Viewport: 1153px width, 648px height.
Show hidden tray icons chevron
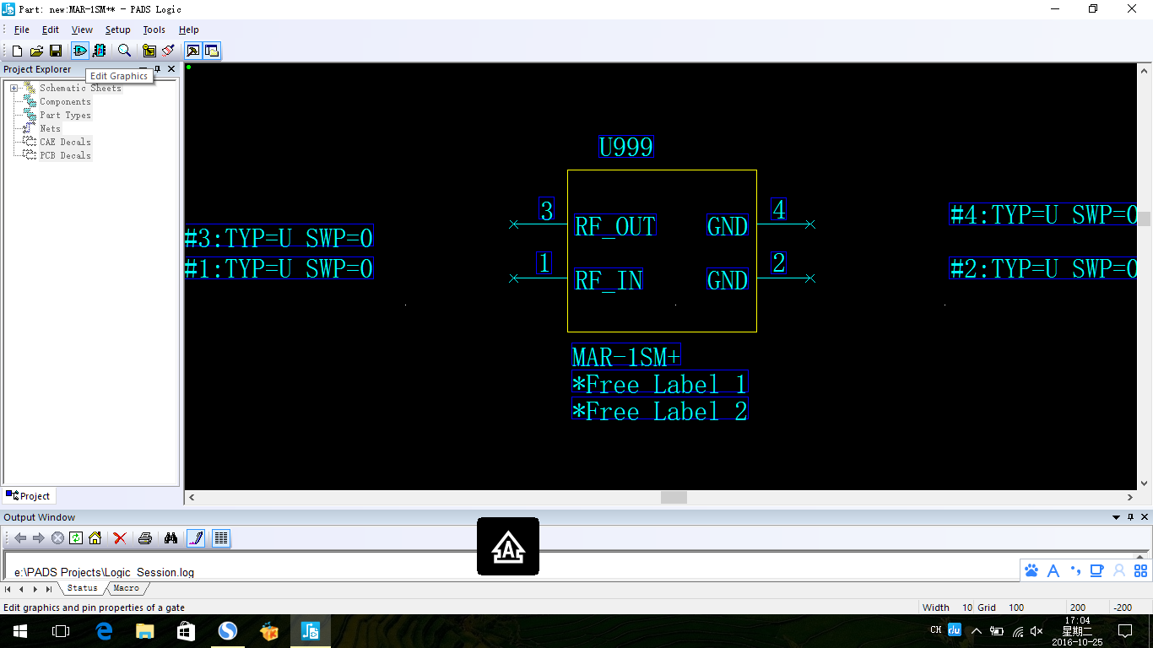tap(977, 631)
